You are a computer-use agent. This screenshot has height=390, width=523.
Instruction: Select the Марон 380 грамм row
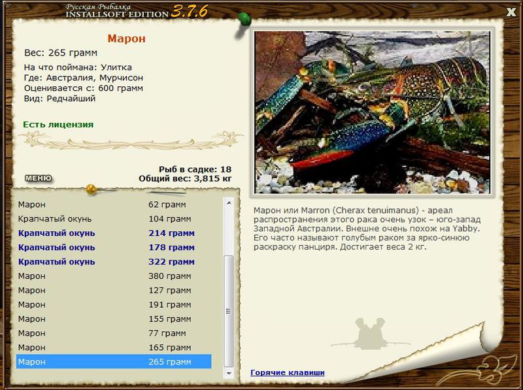point(114,276)
